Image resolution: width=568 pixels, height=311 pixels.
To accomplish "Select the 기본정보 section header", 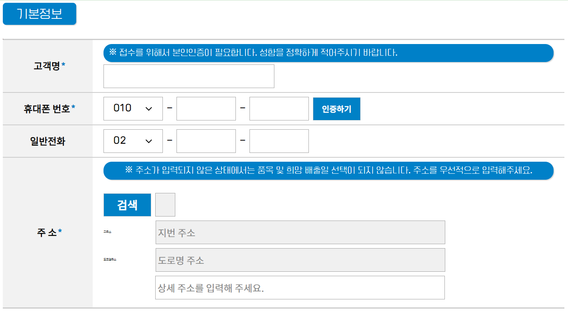I will [x=39, y=14].
